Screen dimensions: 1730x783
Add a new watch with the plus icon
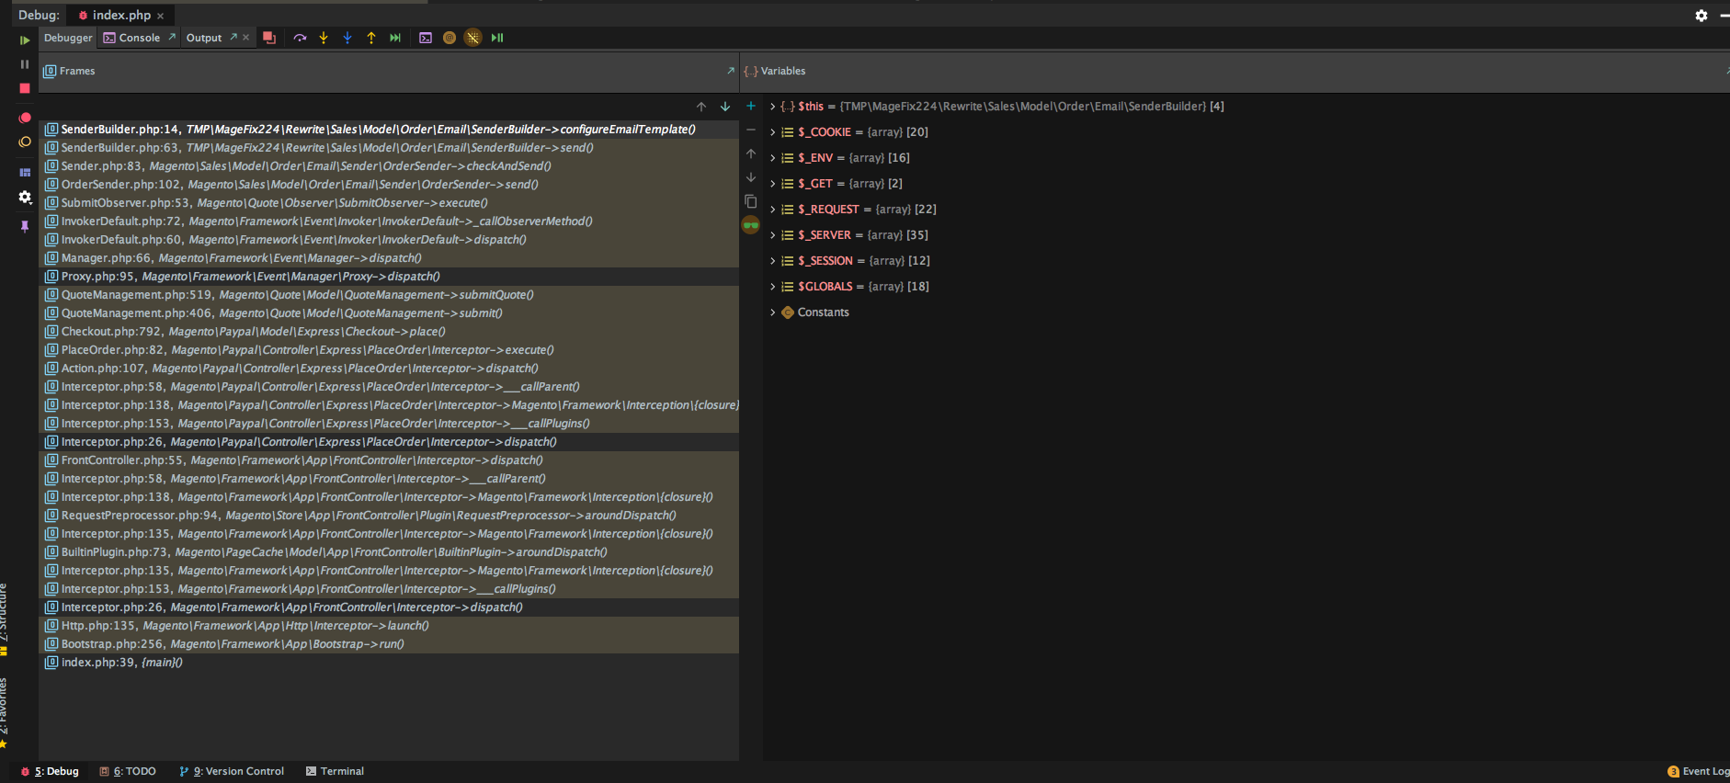[x=751, y=106]
